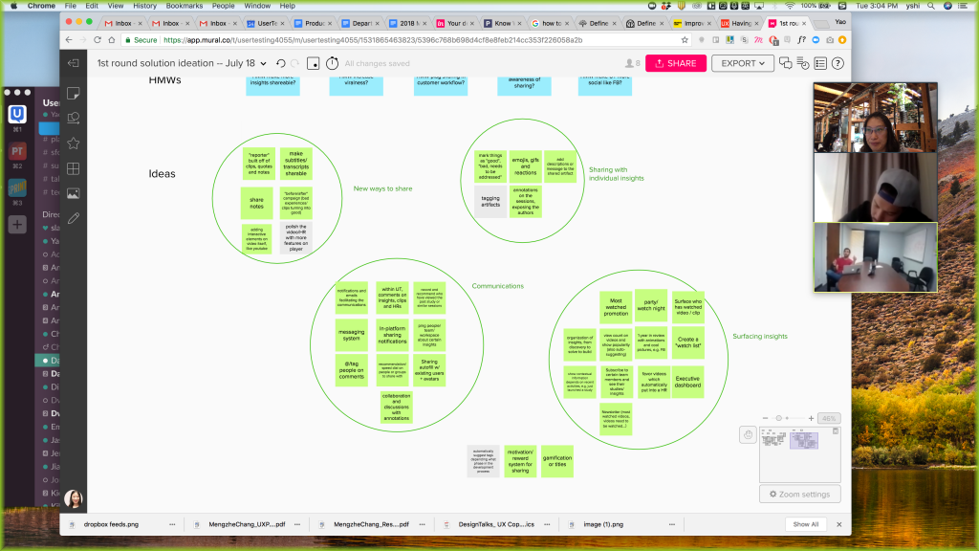Click the Wi-Fi icon in menu bar
Screen dimensions: 979x551
(790, 6)
